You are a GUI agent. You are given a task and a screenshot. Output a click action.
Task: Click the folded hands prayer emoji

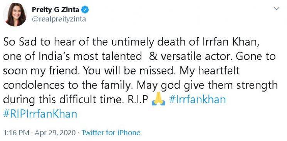[x=158, y=99]
